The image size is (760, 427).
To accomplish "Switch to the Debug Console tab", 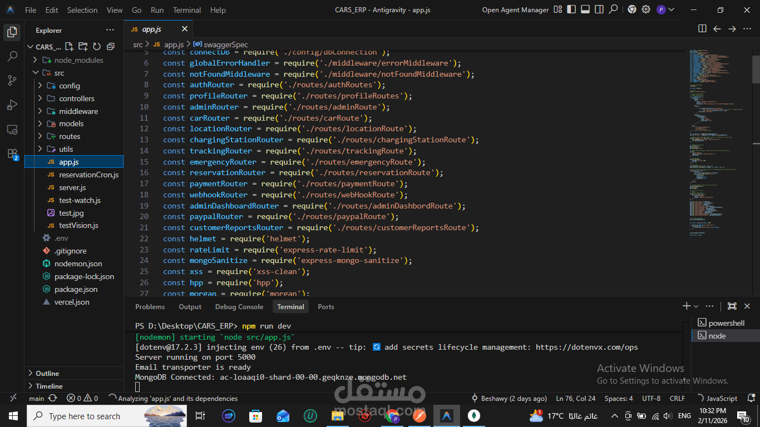I will coord(239,307).
